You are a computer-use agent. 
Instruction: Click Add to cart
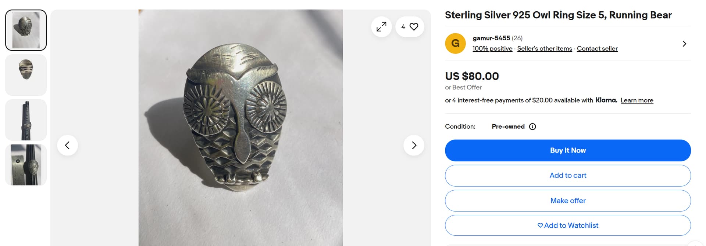click(567, 176)
